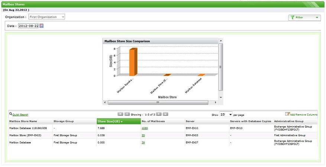Viewport: 326px width, 167px height.
Task: Open Quick Search link
Action: coord(20,115)
